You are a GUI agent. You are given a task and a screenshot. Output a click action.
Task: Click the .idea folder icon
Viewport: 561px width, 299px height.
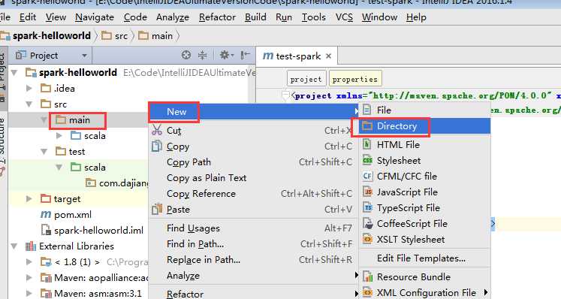pyautogui.click(x=46, y=88)
